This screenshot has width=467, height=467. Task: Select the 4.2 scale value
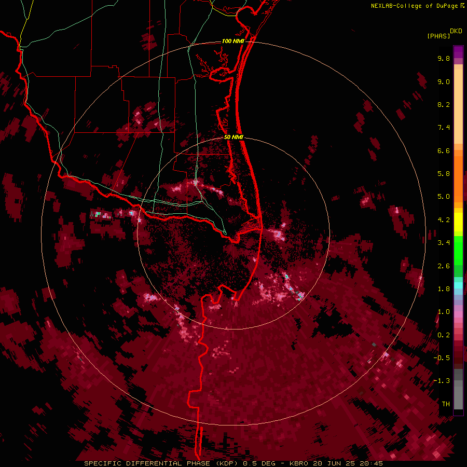coord(444,220)
